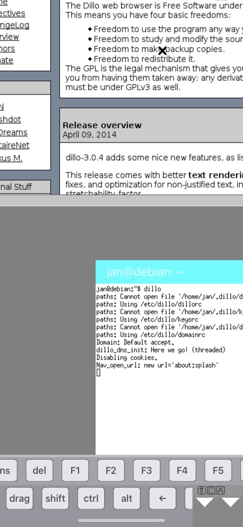Screen dimensions: 243x527
Task: Tap the left arrow key
Action: pyautogui.click(x=163, y=498)
